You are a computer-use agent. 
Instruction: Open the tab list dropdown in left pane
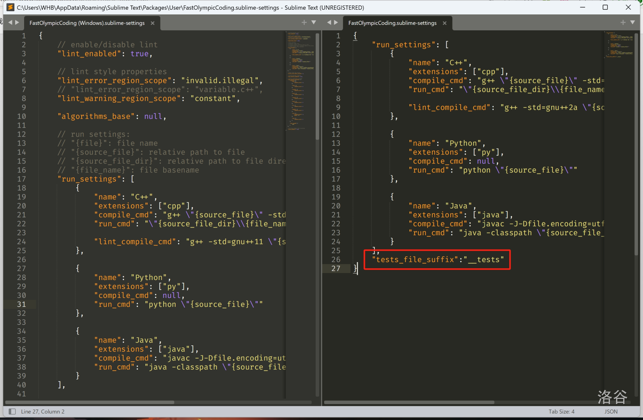[314, 23]
